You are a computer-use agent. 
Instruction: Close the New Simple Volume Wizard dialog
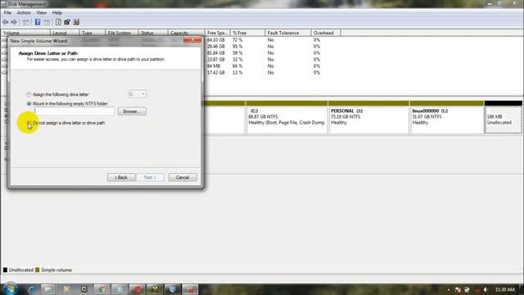click(192, 39)
